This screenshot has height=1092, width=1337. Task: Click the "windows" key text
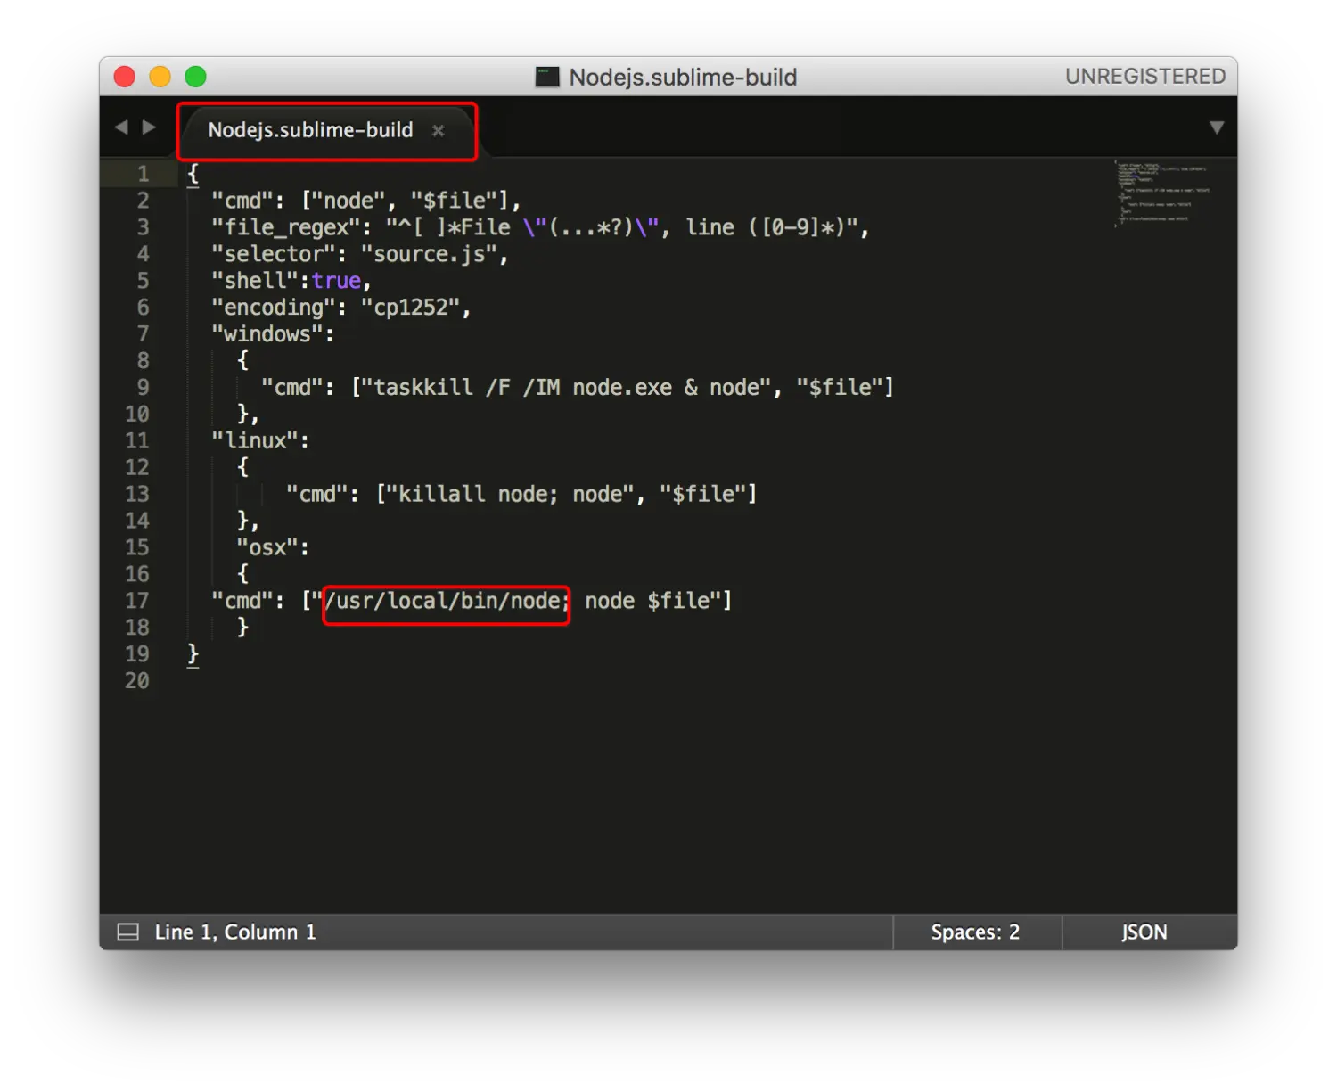[267, 334]
